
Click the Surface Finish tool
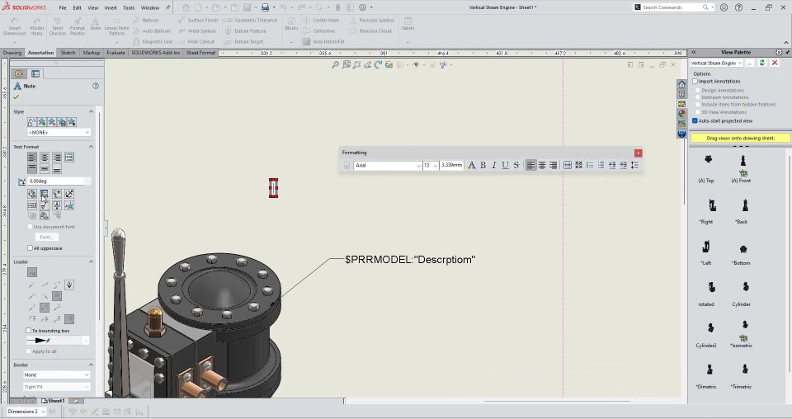[x=198, y=20]
